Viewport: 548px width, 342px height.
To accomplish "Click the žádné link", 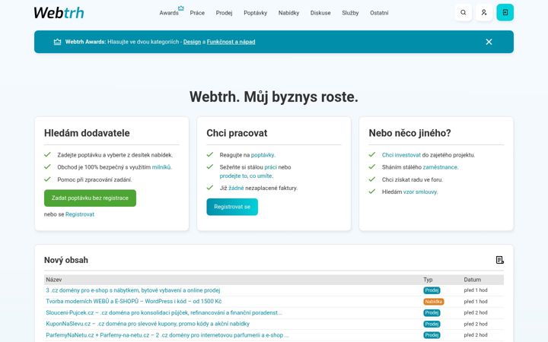I will coord(236,188).
